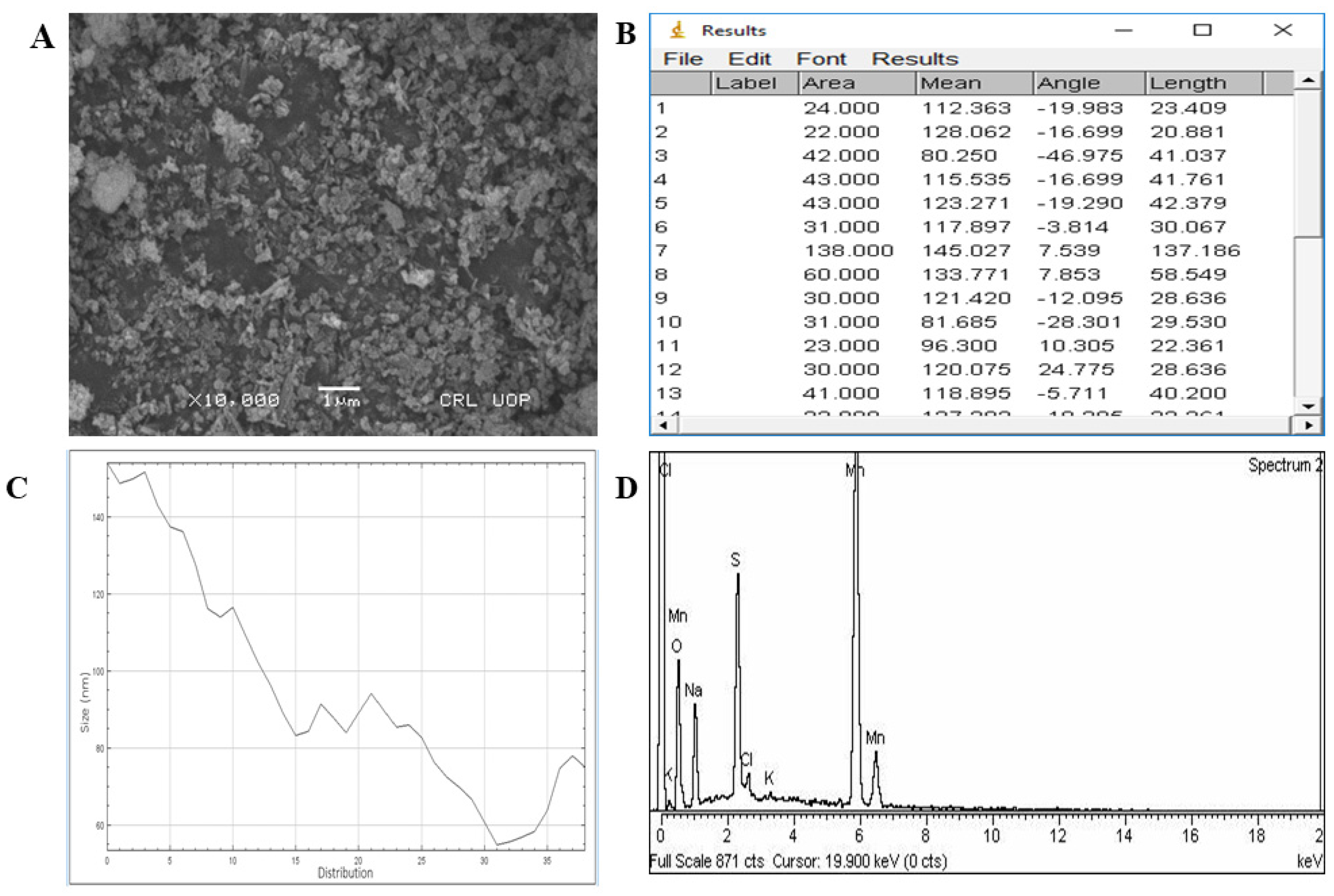Click the X10,000 magnification text in SEM image
Viewport: 1334px width, 896px height.
coord(234,400)
